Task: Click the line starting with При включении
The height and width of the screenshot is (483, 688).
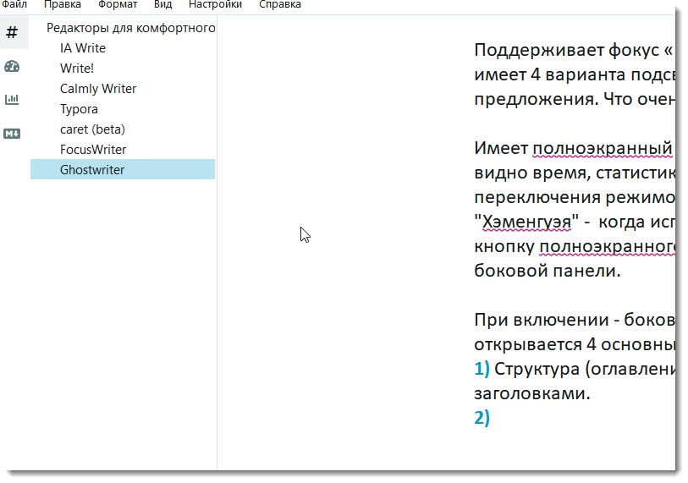Action: 574,320
